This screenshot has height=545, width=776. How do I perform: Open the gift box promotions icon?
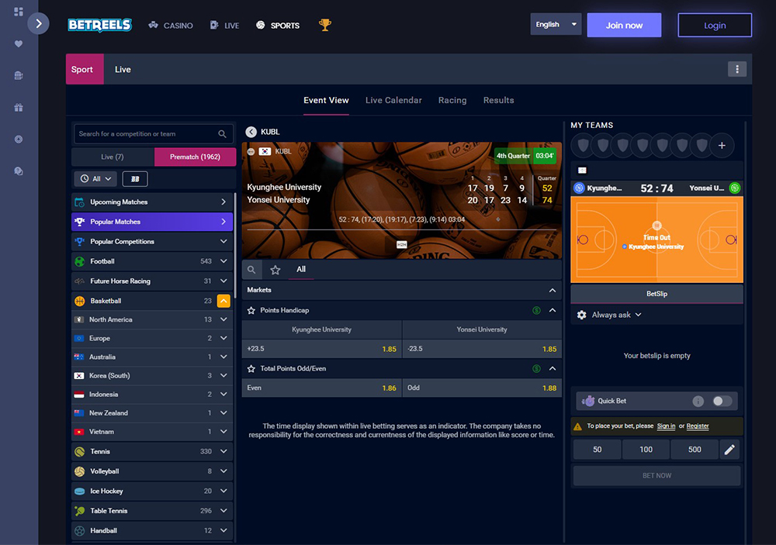pos(19,107)
